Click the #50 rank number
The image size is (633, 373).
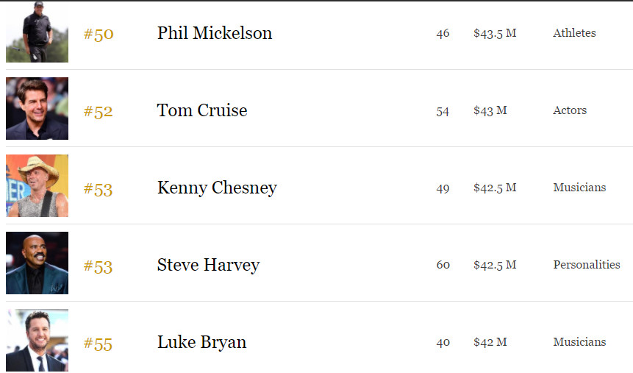point(99,34)
